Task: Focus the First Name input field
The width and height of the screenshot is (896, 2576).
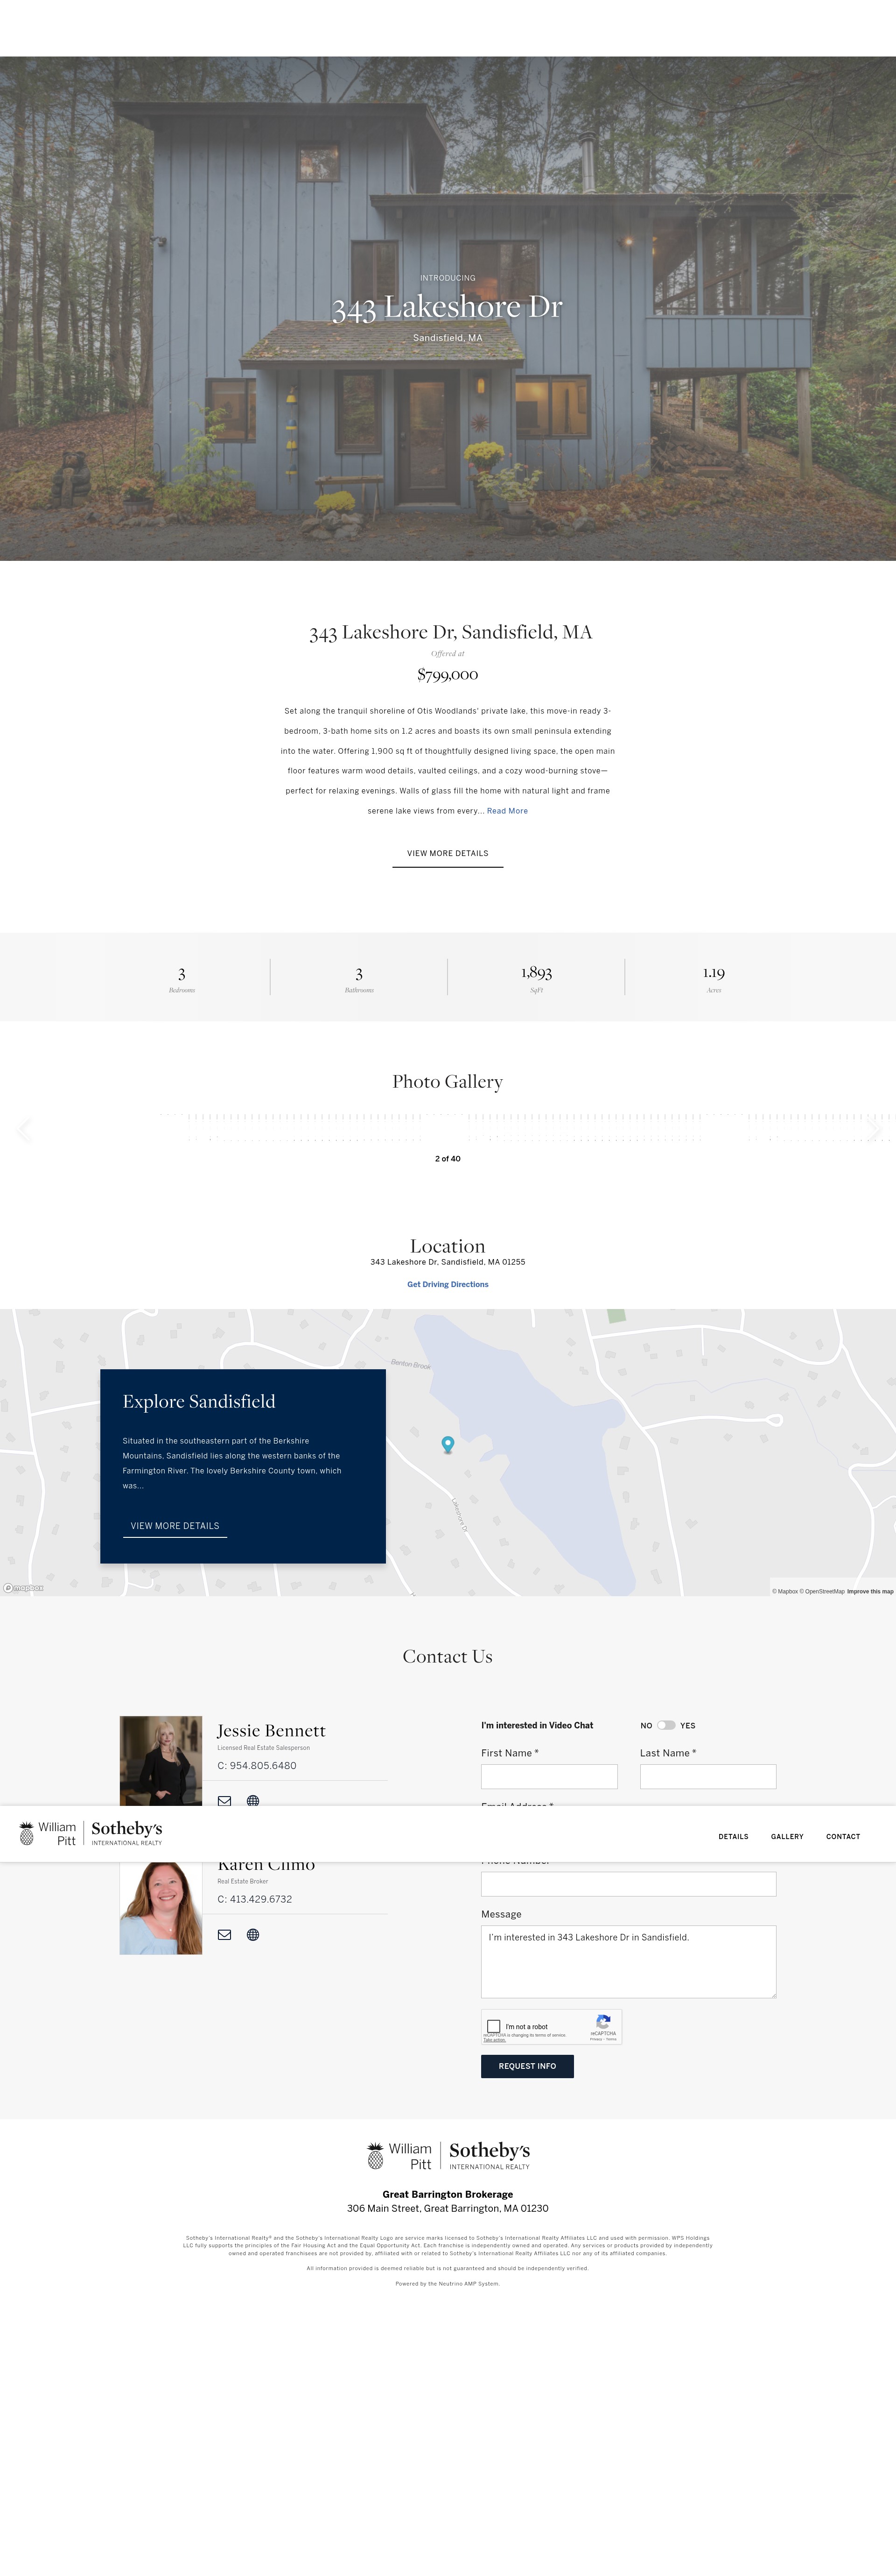Action: point(549,1776)
